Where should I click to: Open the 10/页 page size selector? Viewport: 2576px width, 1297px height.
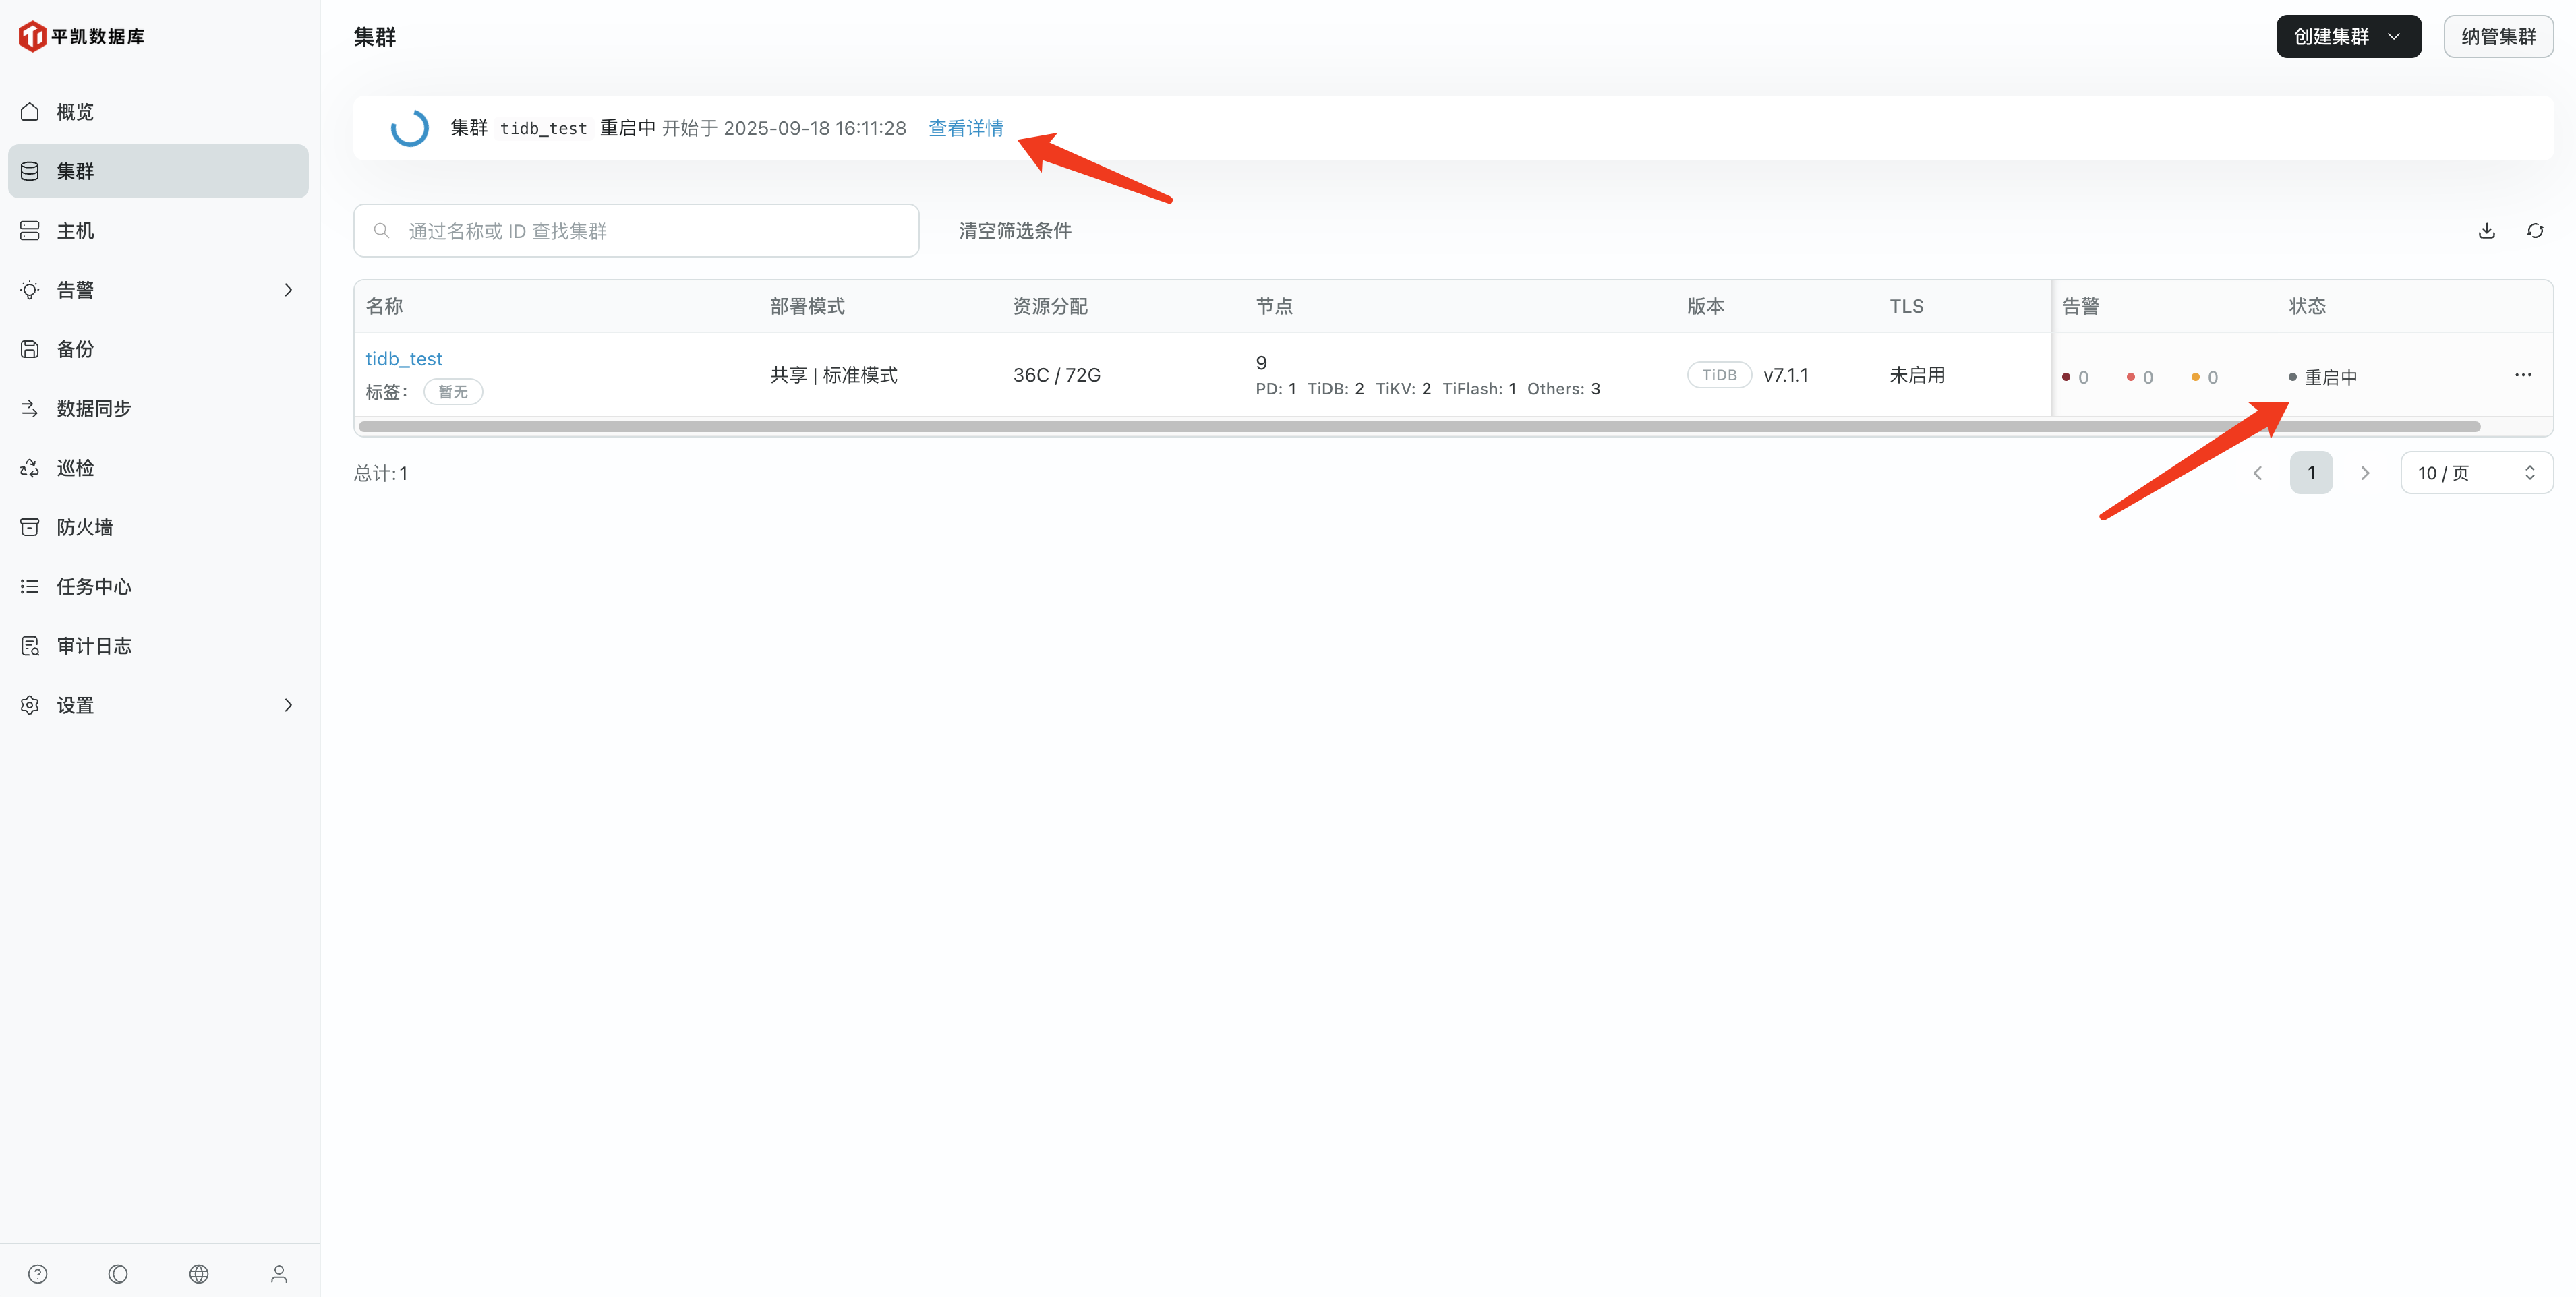pyautogui.click(x=2476, y=472)
